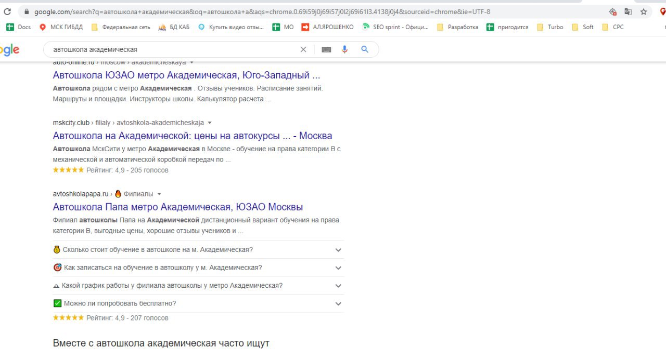
Task: Bookmark this page with the star icon
Action: pos(644,11)
